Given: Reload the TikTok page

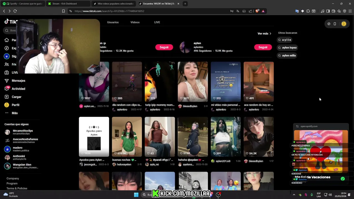Looking at the screenshot, I should point(15,11).
